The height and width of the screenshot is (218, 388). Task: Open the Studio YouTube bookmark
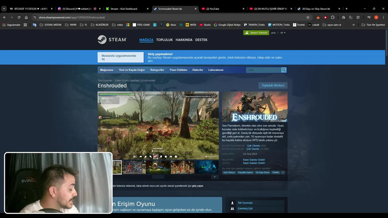(x=205, y=25)
